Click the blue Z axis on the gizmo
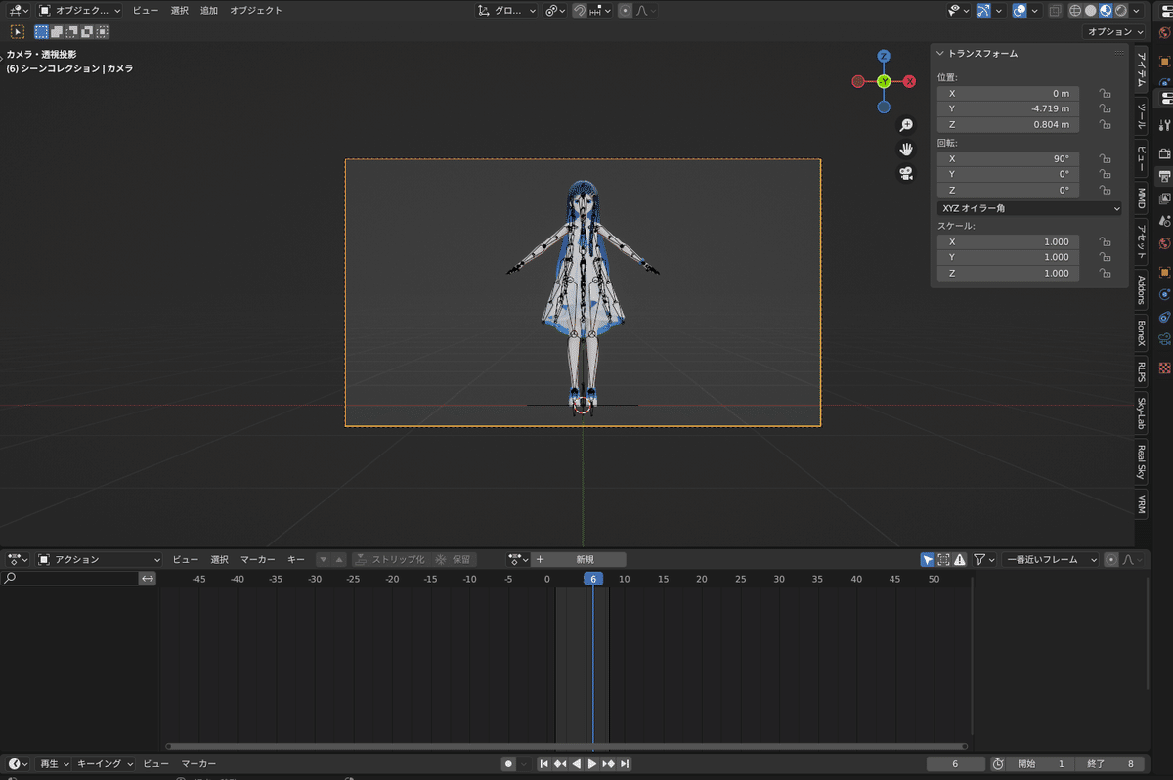Screen dimensions: 1173x780 pyautogui.click(x=884, y=56)
